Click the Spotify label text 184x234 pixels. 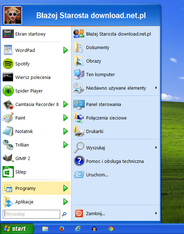click(22, 64)
